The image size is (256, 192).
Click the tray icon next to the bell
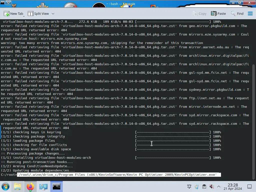(196, 186)
